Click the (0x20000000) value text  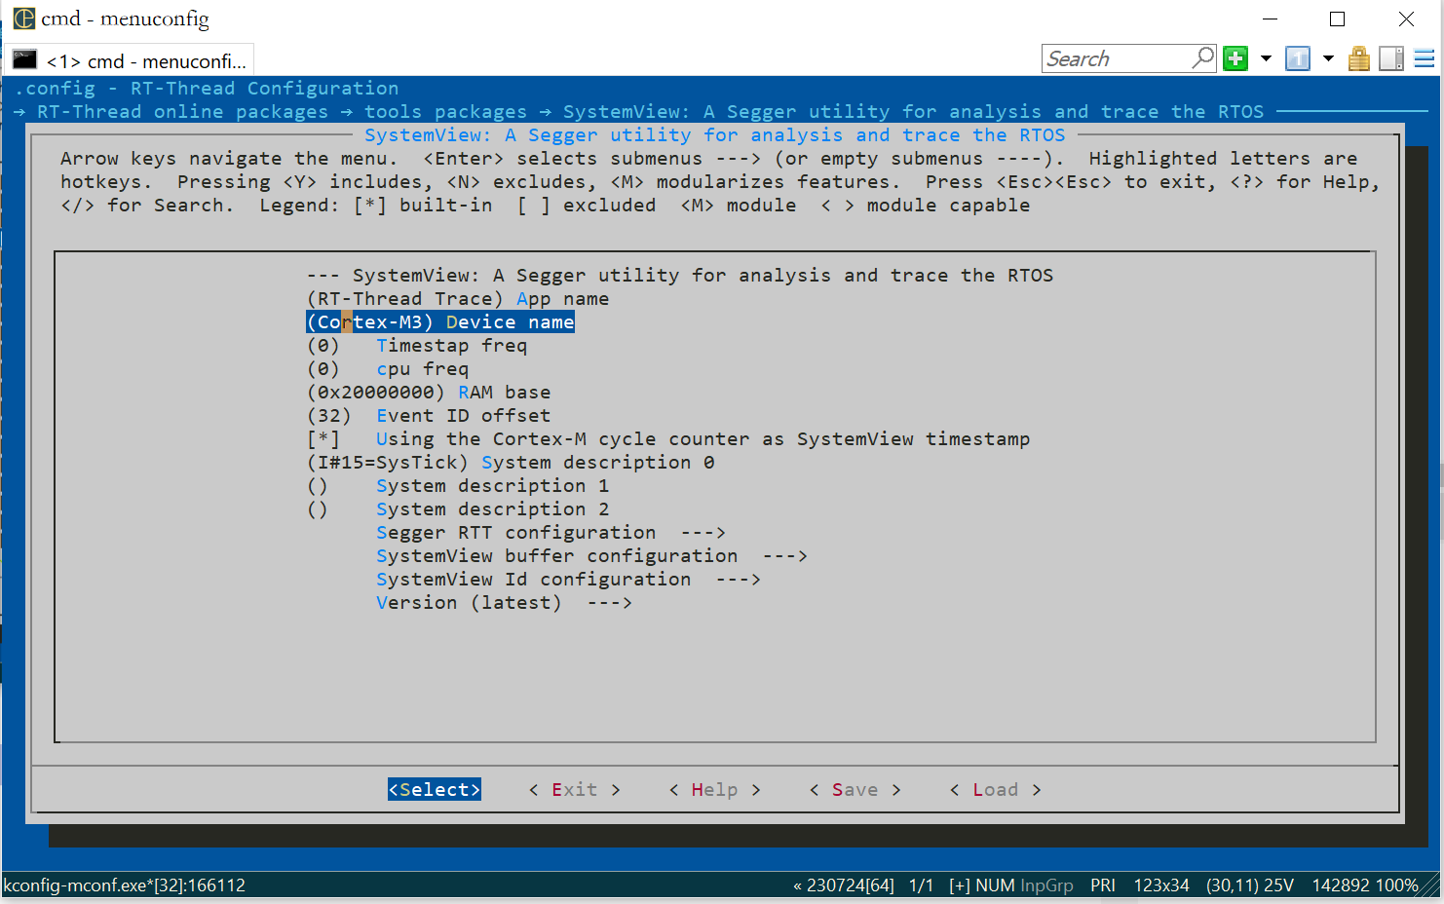(x=376, y=393)
